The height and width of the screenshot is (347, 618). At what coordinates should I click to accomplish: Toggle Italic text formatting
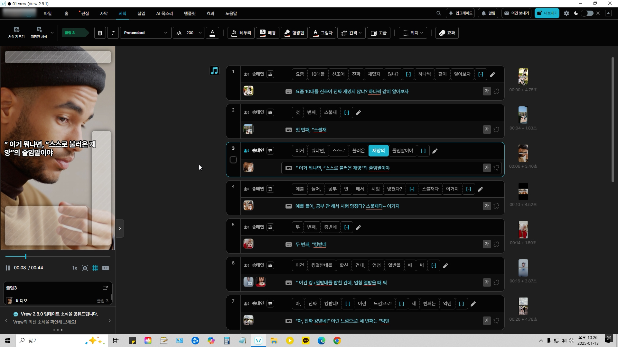[x=113, y=33]
